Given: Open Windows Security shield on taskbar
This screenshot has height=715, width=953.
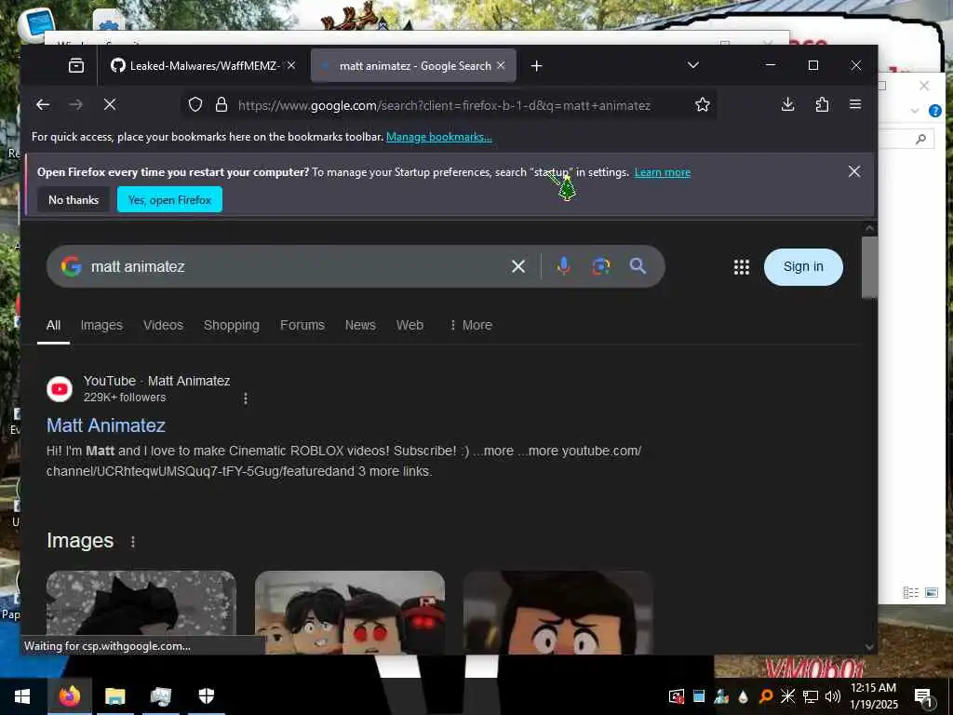Looking at the screenshot, I should [207, 696].
